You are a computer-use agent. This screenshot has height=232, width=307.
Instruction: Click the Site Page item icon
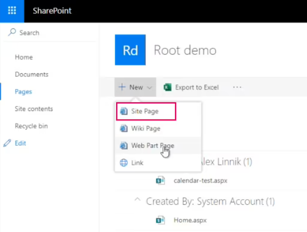pos(124,111)
